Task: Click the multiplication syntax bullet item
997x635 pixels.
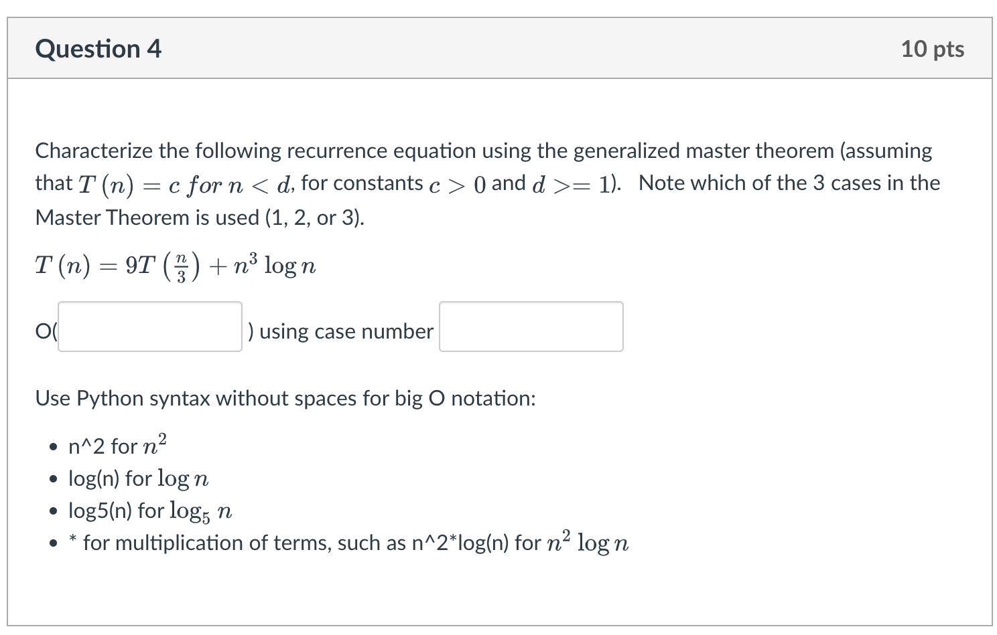Action: click(x=348, y=542)
